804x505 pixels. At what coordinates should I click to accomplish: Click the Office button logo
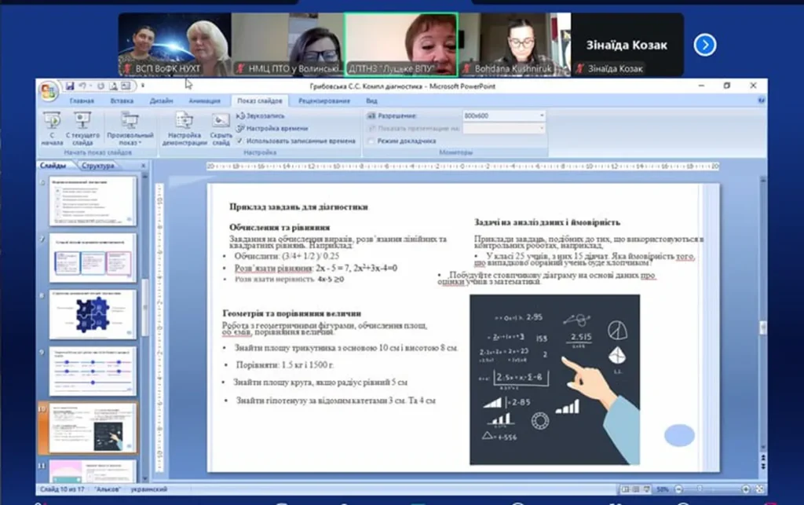49,89
